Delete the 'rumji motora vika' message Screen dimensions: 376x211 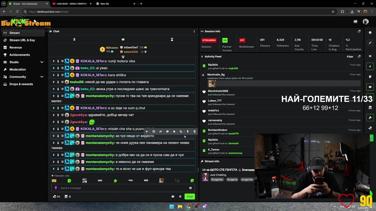(53, 61)
